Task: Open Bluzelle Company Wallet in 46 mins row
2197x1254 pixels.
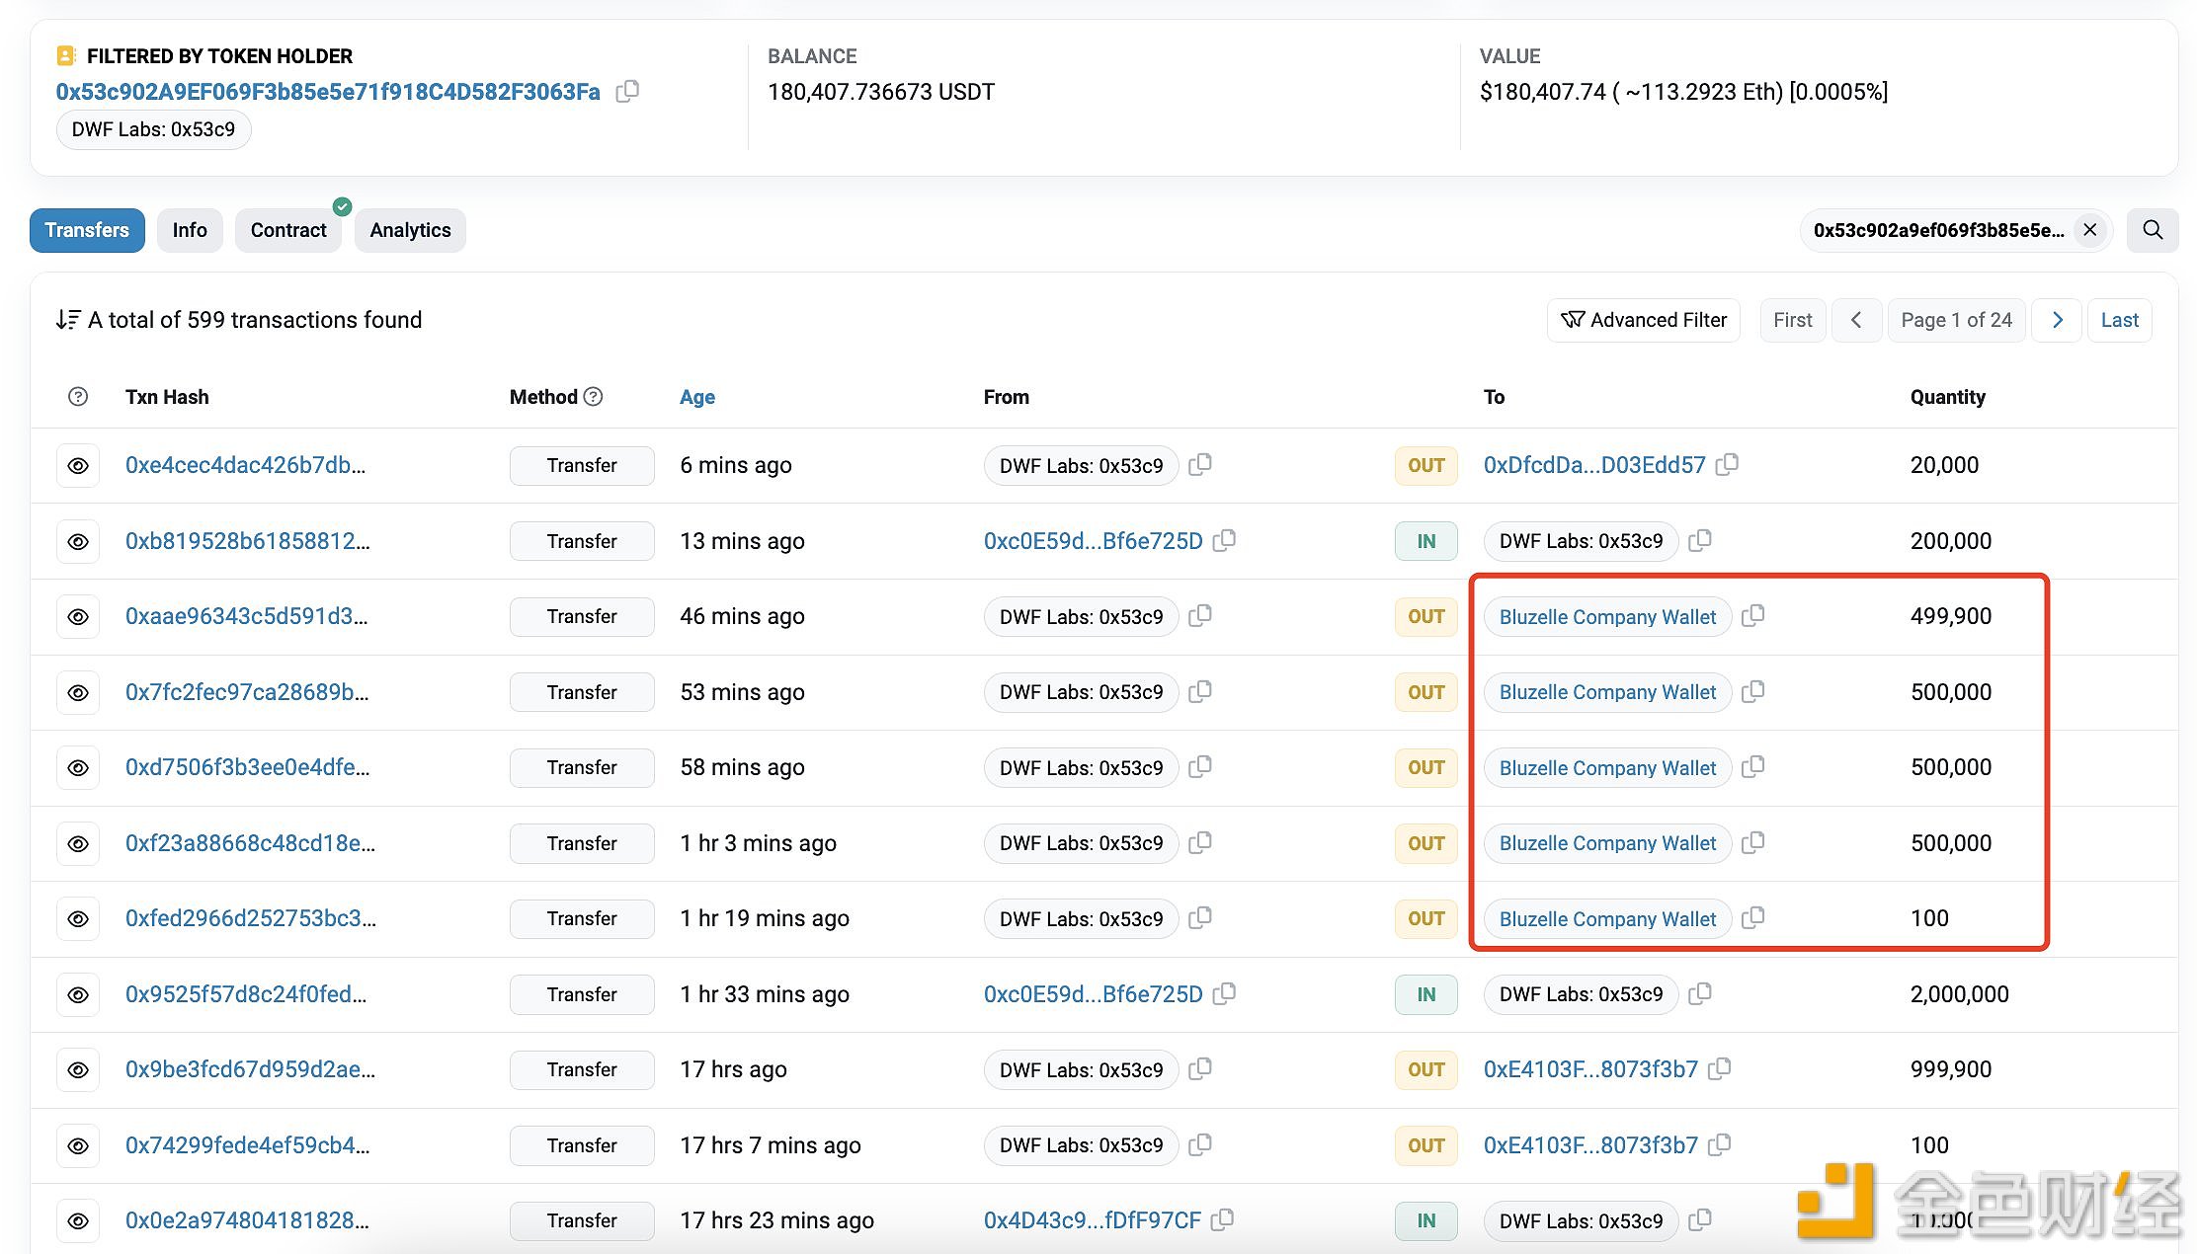Action: pyautogui.click(x=1608, y=617)
